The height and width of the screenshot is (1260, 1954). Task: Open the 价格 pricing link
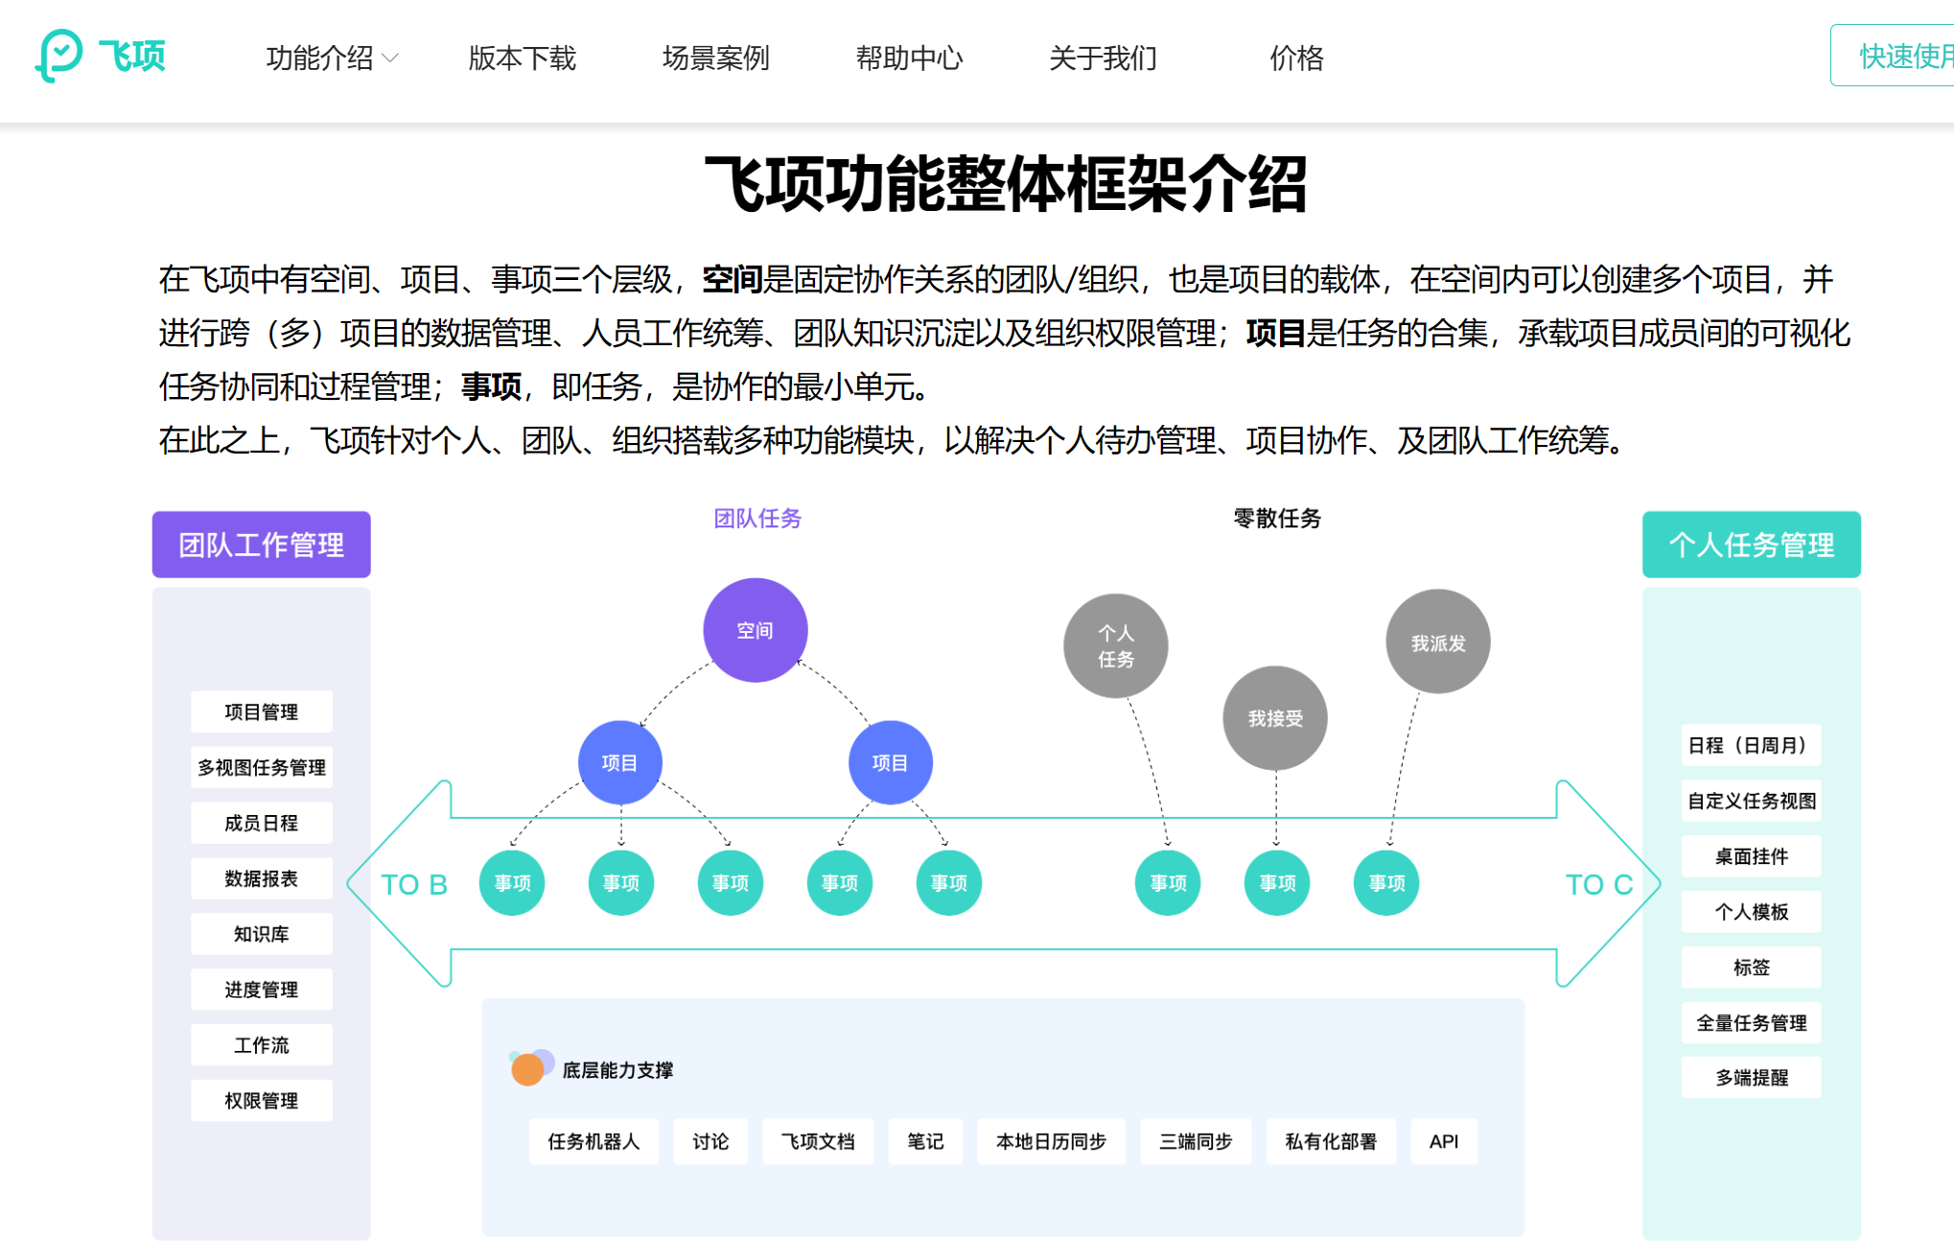1296,58
